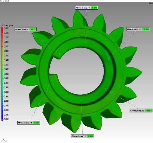Select the Abweichung 12 deviation label
The image size is (153, 143).
coord(141,111)
